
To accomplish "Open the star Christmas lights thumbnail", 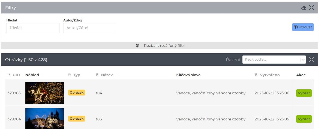I will point(44,93).
